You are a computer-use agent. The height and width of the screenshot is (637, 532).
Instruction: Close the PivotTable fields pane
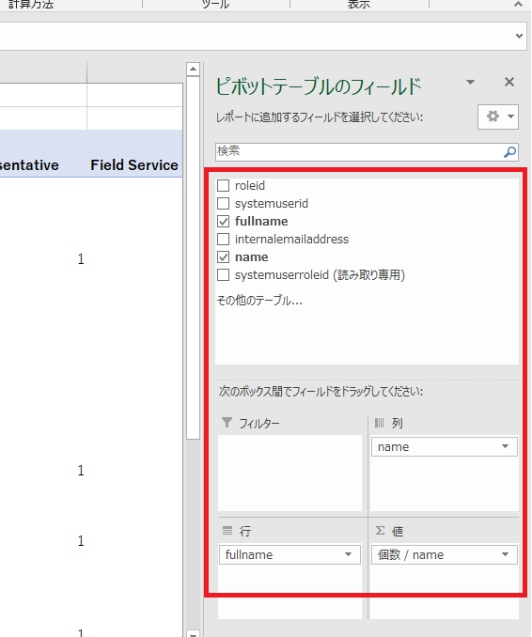pos(509,82)
